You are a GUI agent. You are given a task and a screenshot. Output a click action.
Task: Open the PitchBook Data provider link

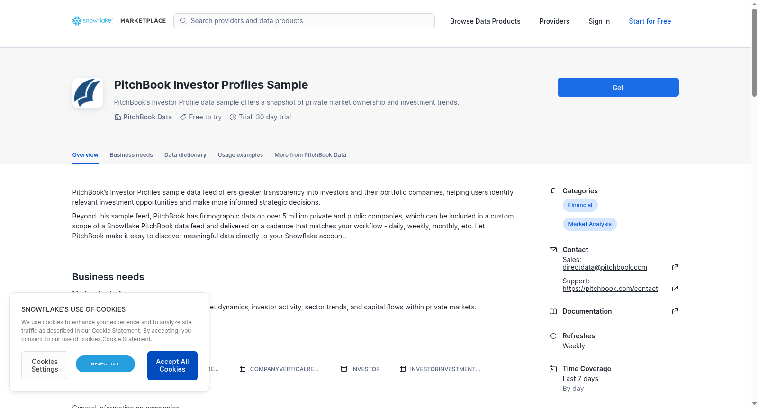[x=147, y=117]
